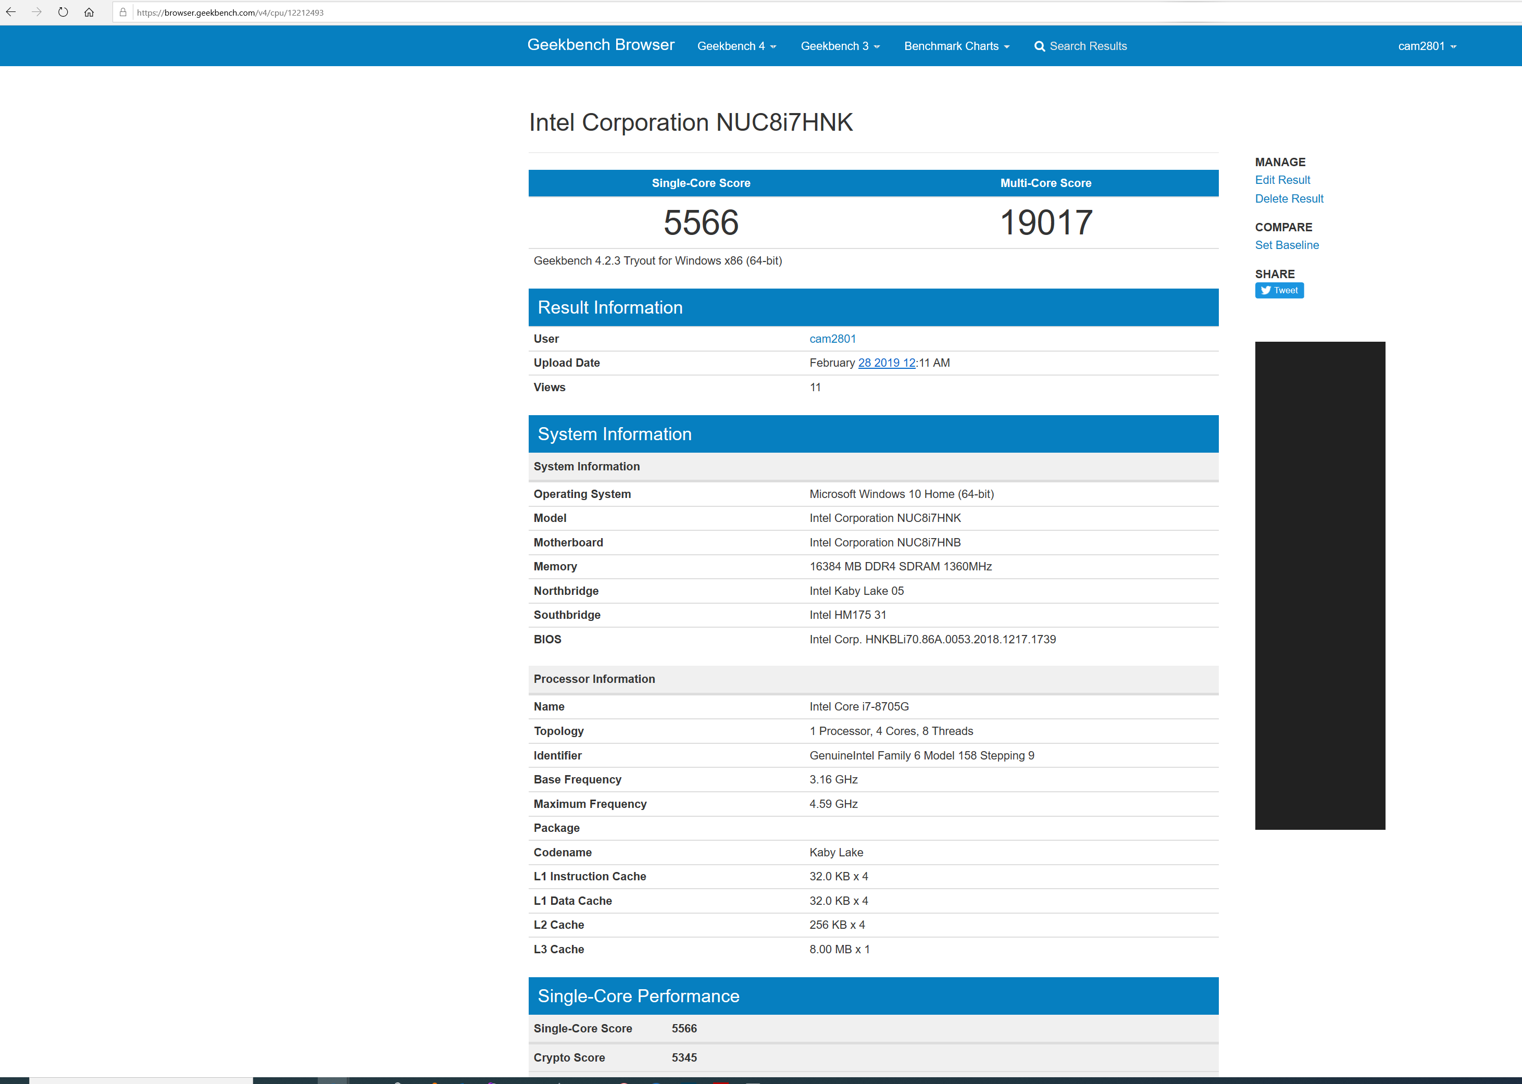Select the processor name 'Intel Core i7-8705G'

(x=859, y=706)
